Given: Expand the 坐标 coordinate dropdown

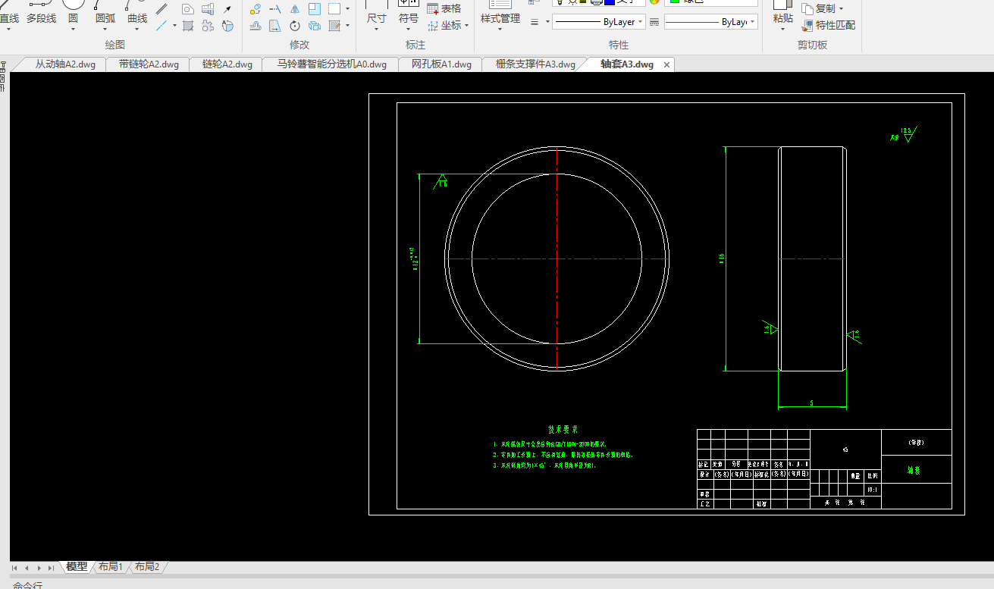Looking at the screenshot, I should point(466,25).
